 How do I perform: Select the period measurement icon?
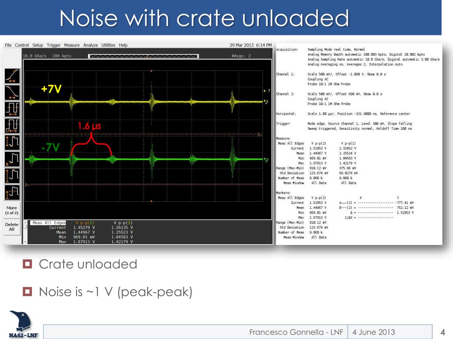pos(12,109)
